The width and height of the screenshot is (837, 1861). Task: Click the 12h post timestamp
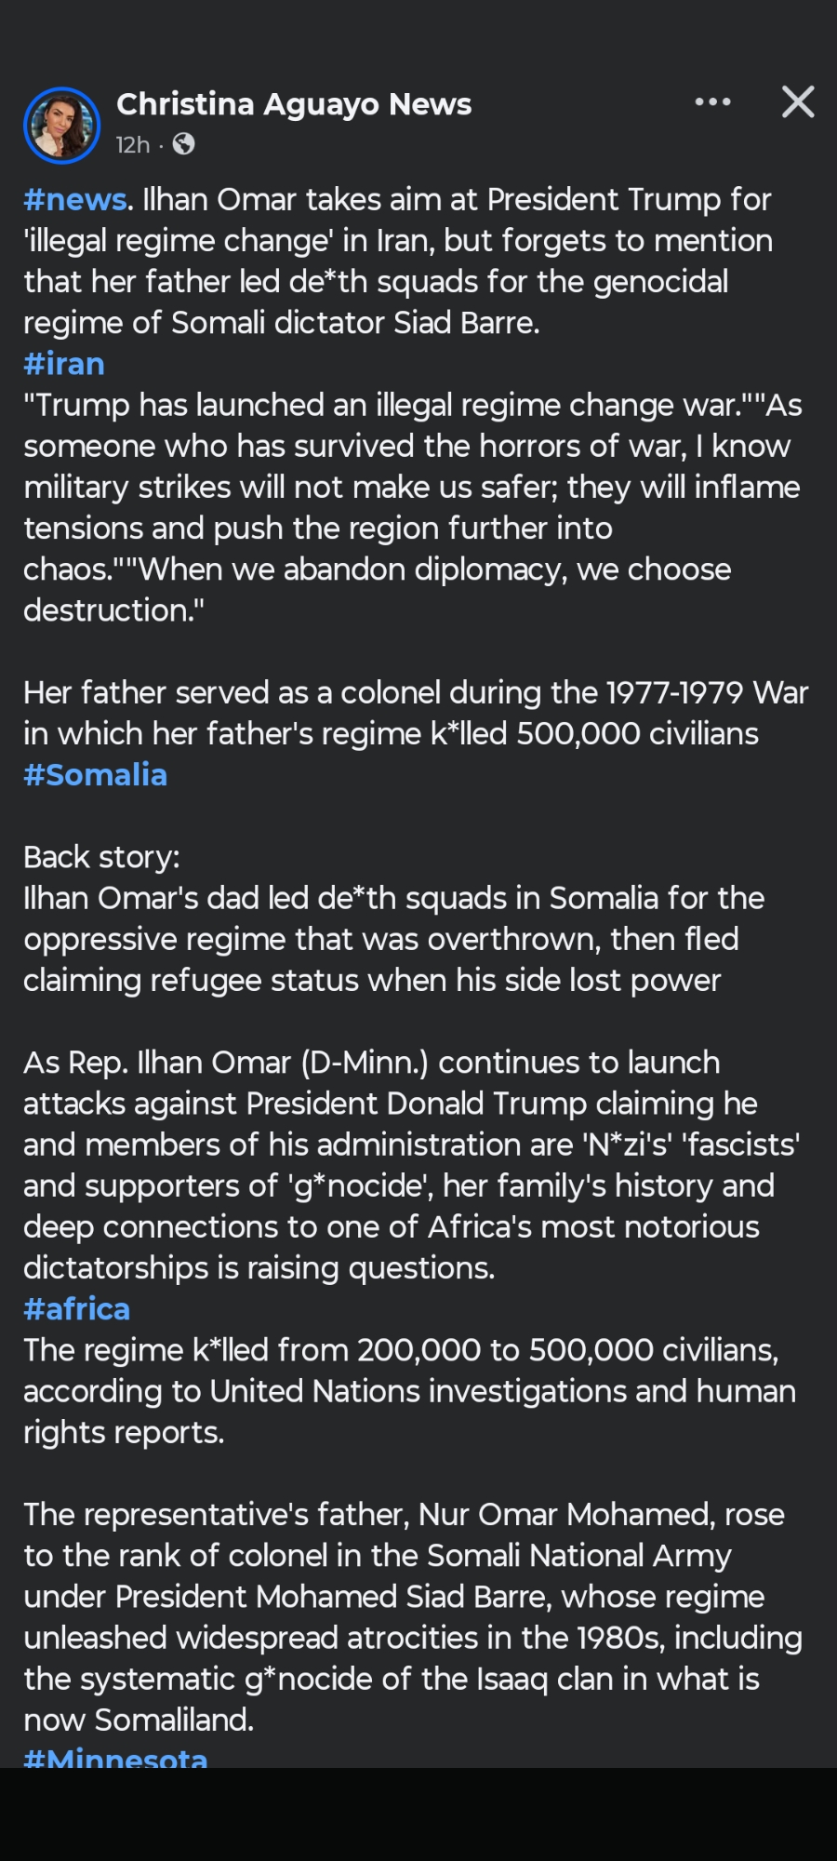132,145
